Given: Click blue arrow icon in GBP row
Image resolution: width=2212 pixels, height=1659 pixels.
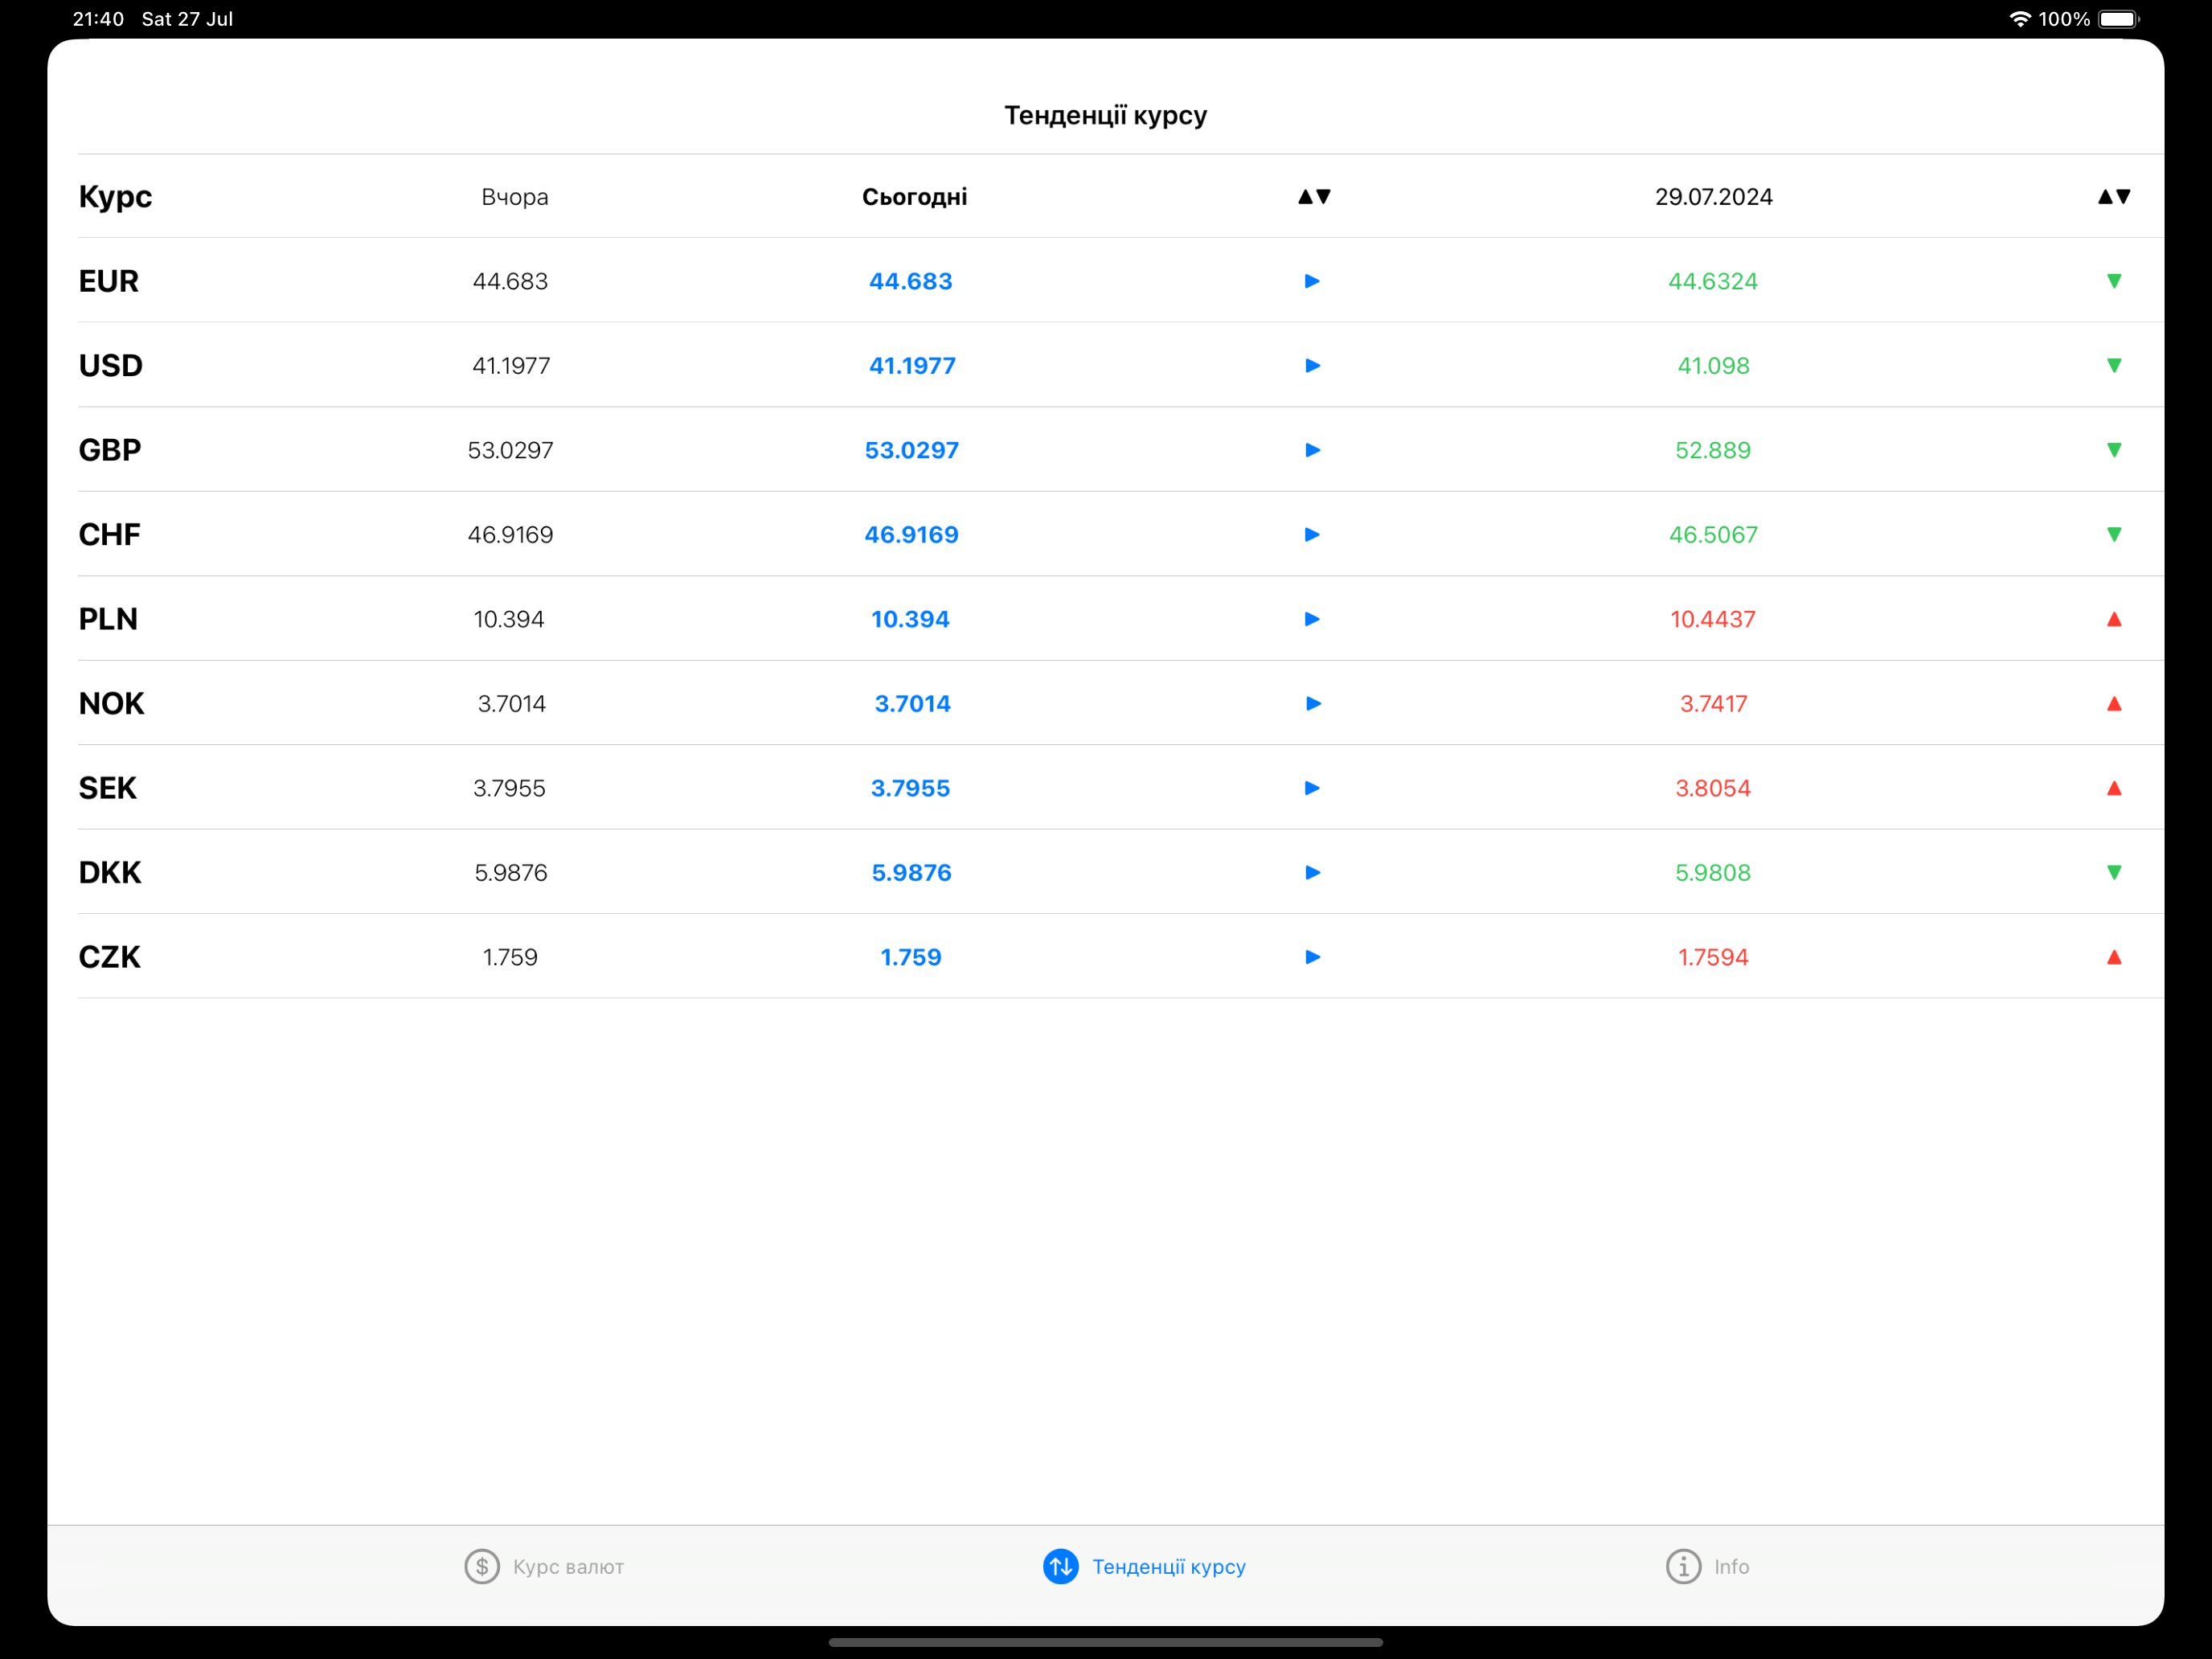Looking at the screenshot, I should [x=1312, y=450].
